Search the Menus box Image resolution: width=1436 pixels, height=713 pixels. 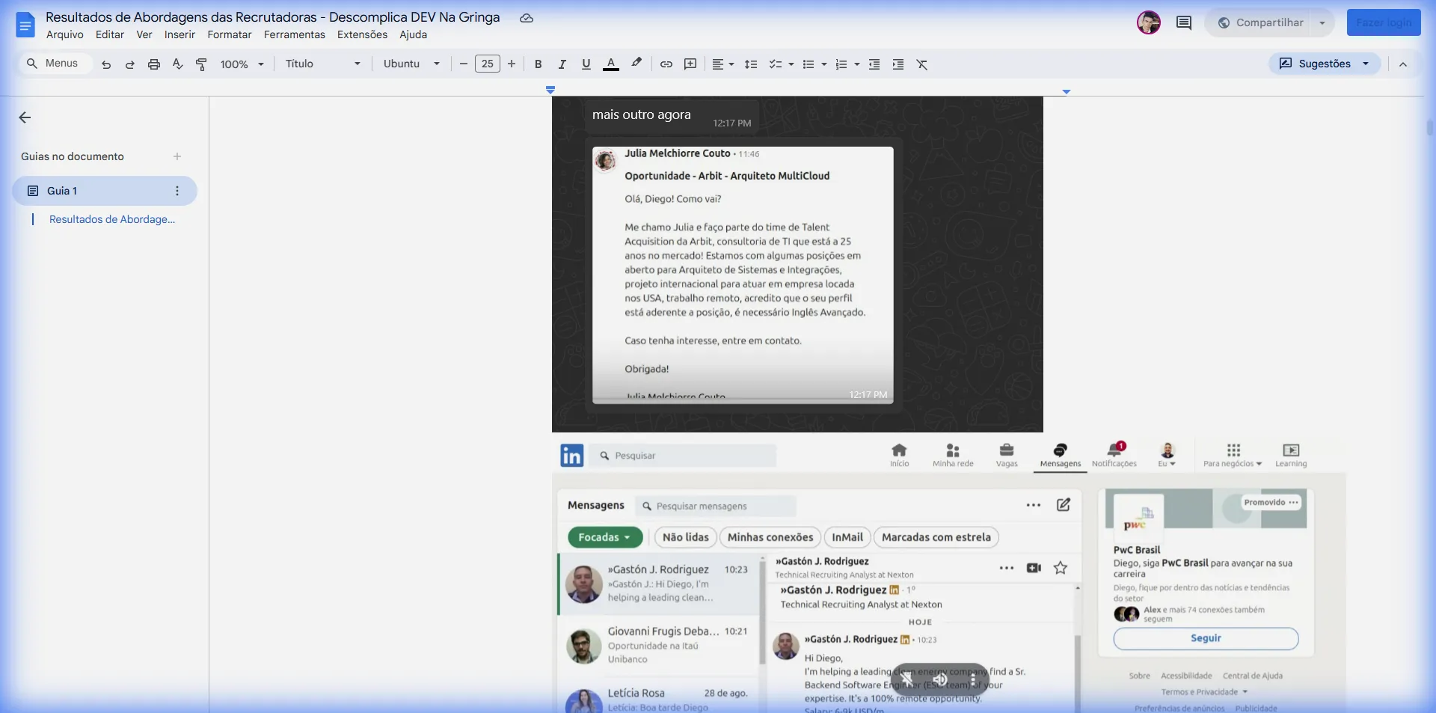[x=55, y=64]
